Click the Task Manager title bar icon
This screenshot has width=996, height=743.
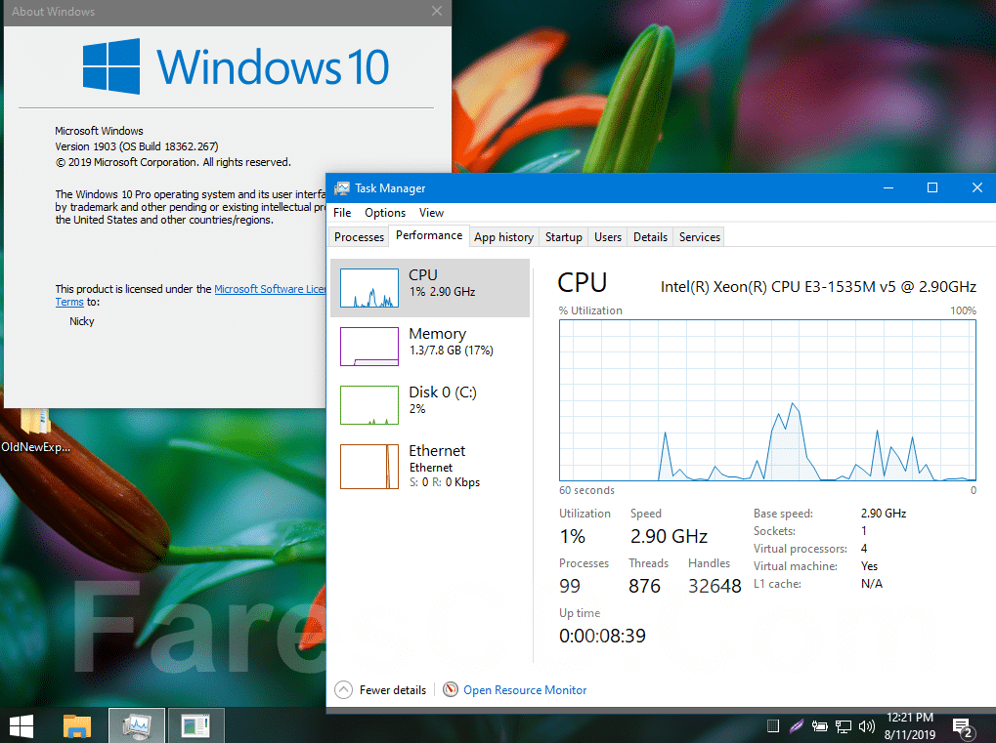point(342,187)
